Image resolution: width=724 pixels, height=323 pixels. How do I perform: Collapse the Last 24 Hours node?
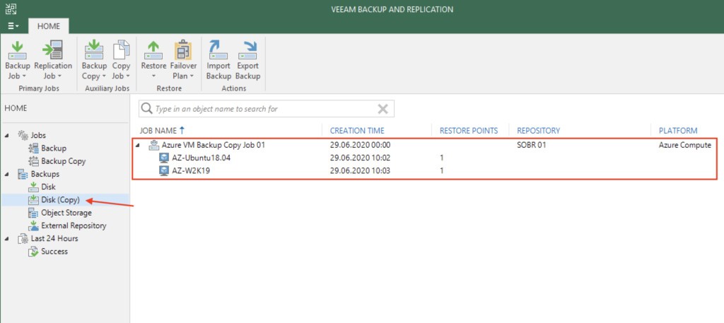tap(7, 239)
